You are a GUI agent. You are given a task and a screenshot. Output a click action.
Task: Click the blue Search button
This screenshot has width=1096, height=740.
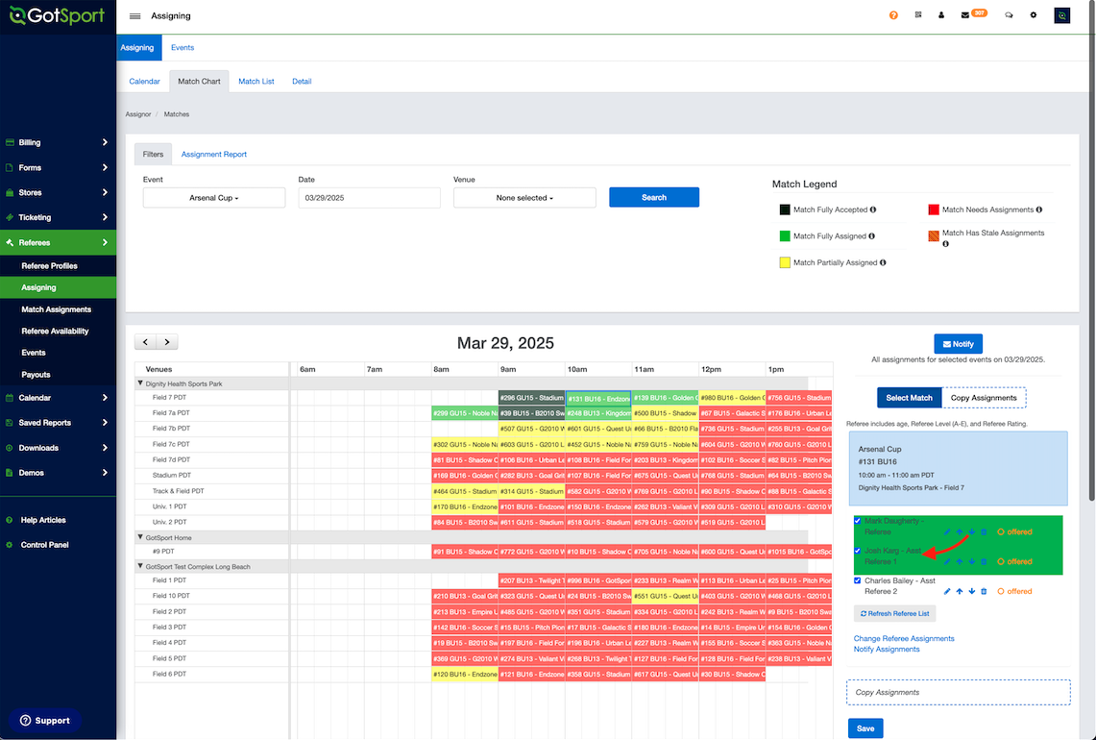click(653, 197)
